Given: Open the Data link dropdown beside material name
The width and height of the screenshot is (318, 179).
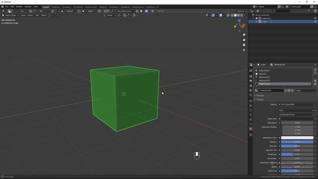Looking at the screenshot, I should click(306, 90).
